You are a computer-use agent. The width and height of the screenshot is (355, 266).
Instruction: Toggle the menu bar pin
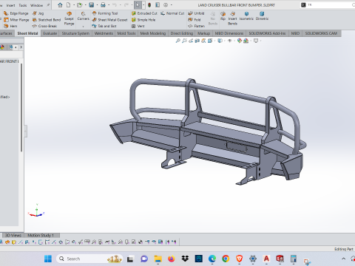point(48,5)
